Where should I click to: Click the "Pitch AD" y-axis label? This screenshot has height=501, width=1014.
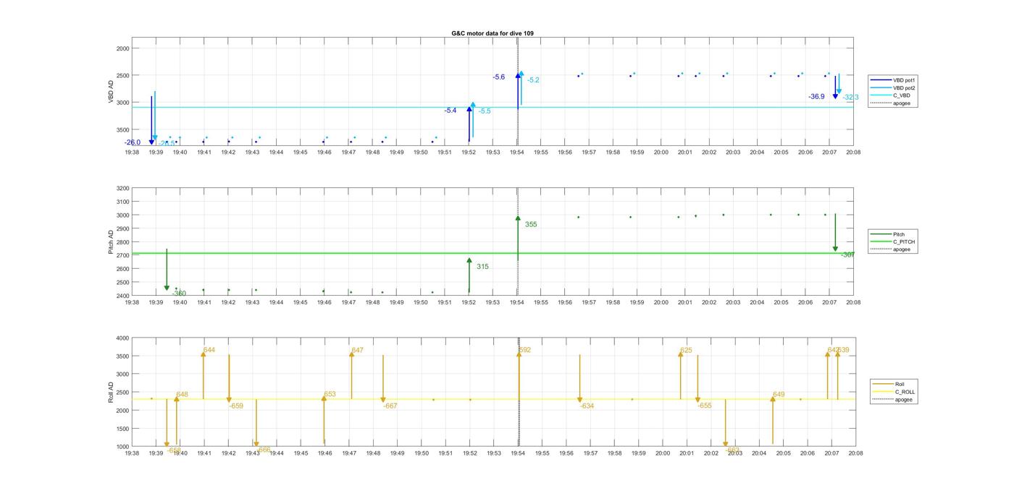coord(112,242)
